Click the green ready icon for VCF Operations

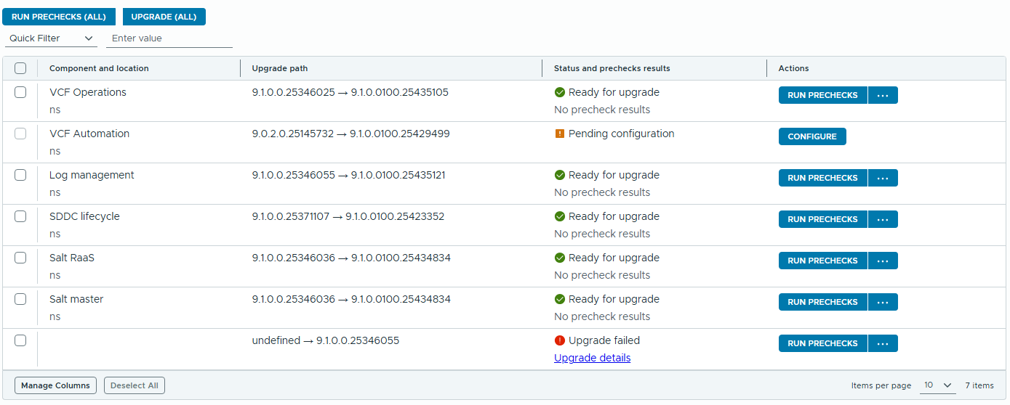click(560, 92)
